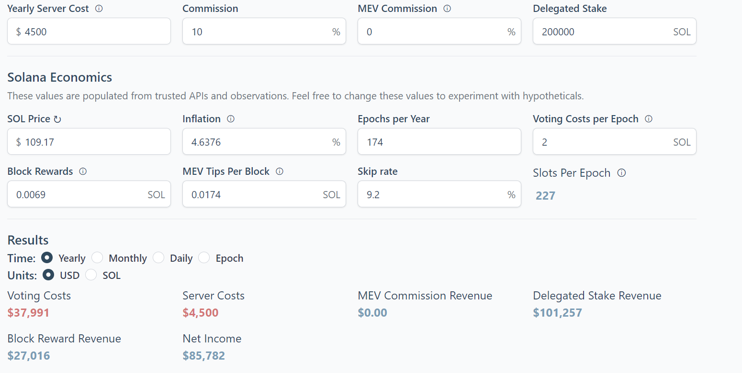Click info icon for MEV Tips Per Block
This screenshot has width=742, height=373.
click(x=280, y=171)
